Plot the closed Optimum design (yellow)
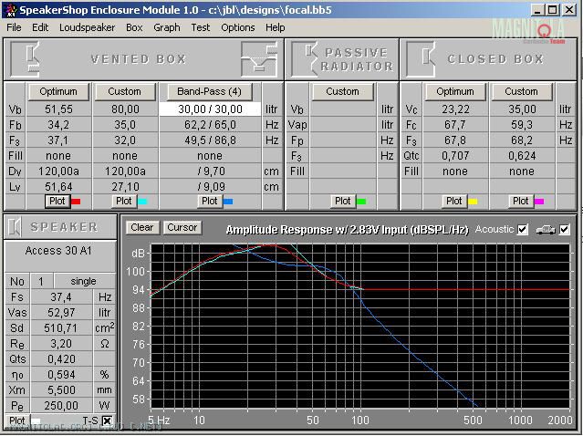This screenshot has height=436, width=583. click(x=453, y=201)
